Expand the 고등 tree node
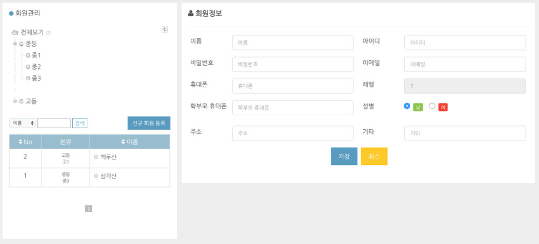This screenshot has width=539, height=244. click(15, 101)
